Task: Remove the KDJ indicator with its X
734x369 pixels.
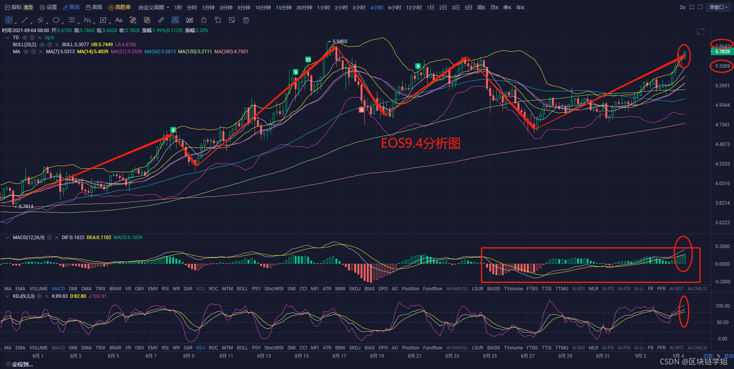Action: click(x=47, y=296)
